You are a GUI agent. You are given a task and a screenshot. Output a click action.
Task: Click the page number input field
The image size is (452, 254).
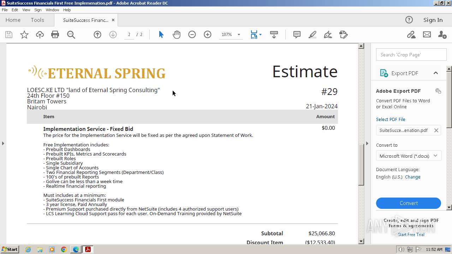[x=129, y=35]
